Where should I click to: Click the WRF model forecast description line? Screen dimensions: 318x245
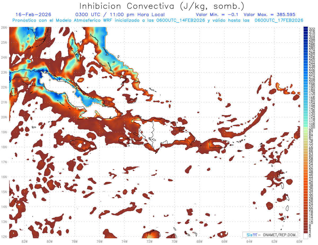158,20
